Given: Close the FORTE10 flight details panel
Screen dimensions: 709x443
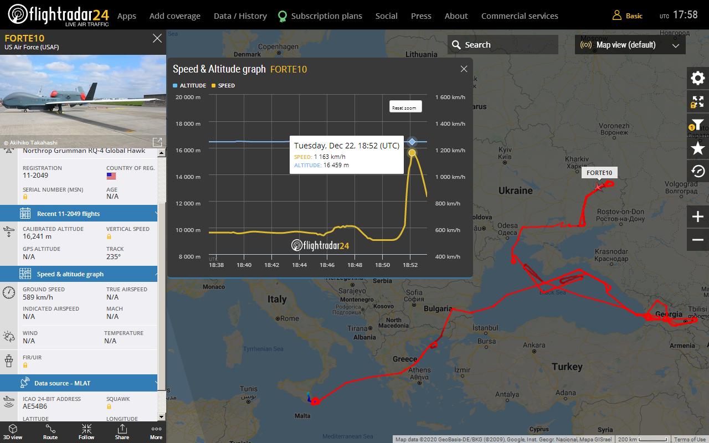Looking at the screenshot, I should click(157, 38).
